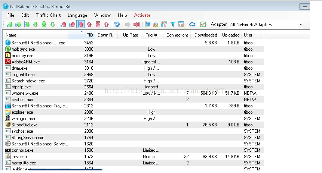
Task: Sort by the Uploaded column header
Action: [230, 35]
